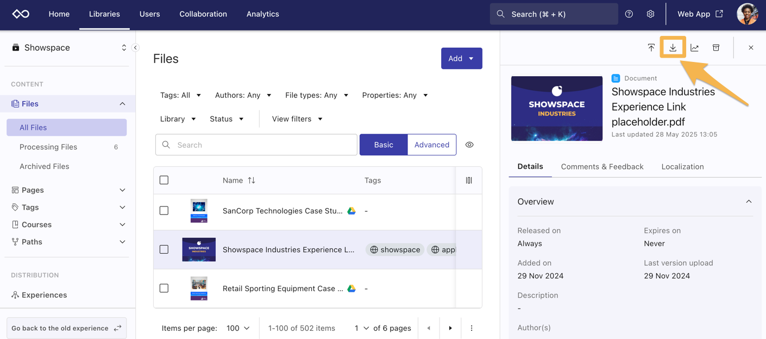Open the pagination more options menu
This screenshot has width=766, height=339.
coord(472,328)
